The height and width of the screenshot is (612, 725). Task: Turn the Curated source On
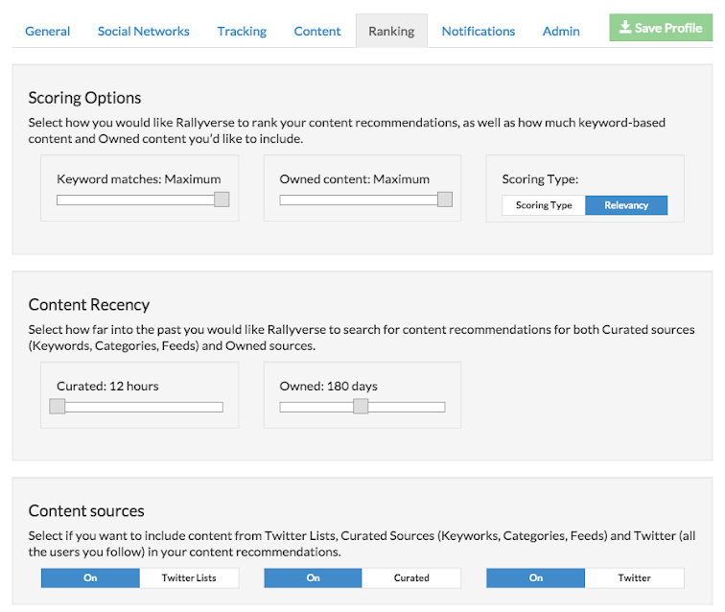pos(313,577)
